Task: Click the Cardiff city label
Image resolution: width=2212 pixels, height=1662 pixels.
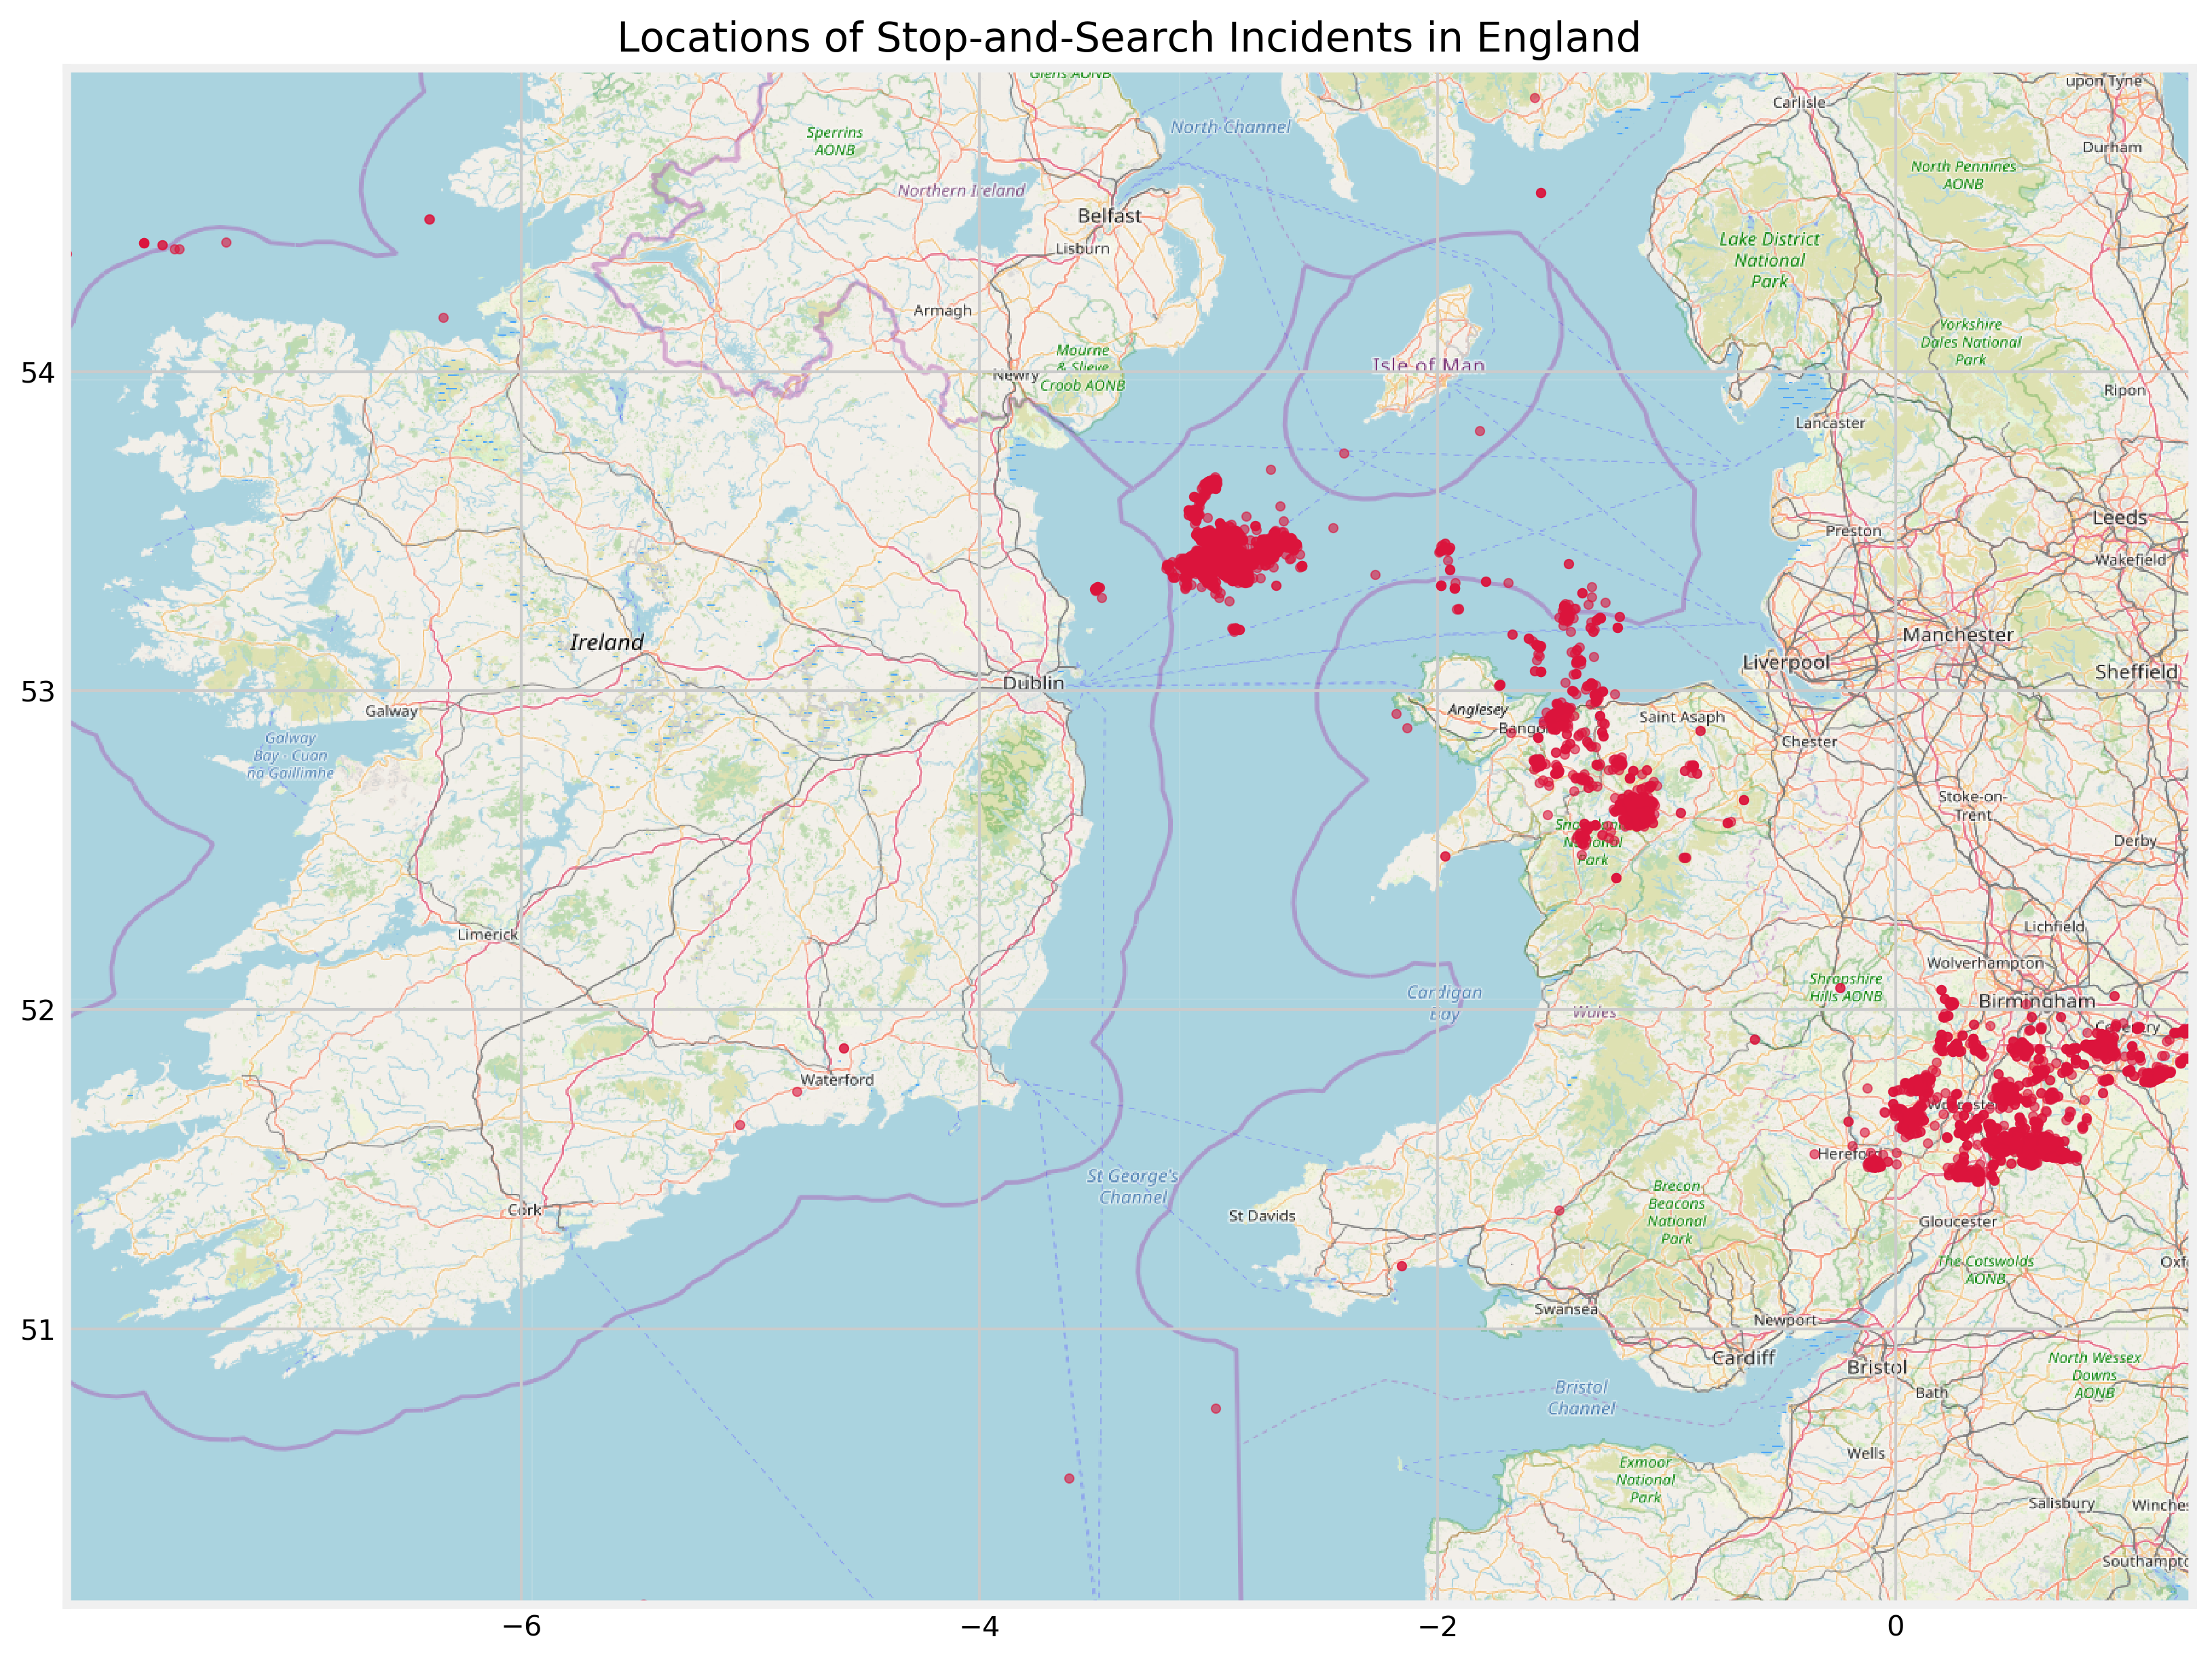Action: [x=1743, y=1358]
